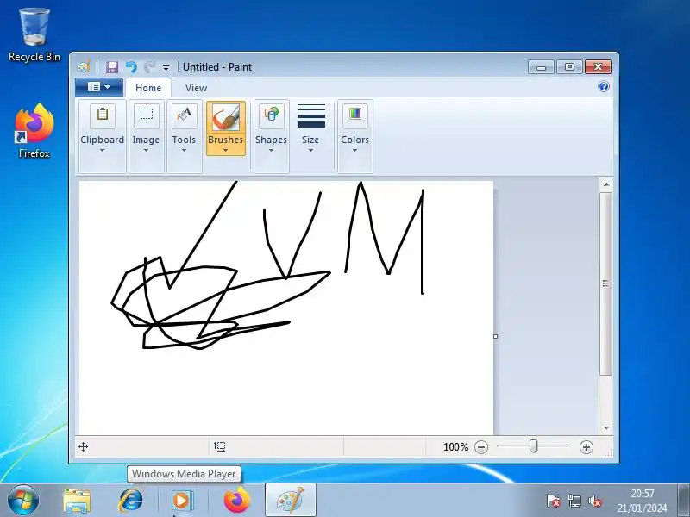
Task: Click the vertical scrollbar thumb
Action: [606, 283]
